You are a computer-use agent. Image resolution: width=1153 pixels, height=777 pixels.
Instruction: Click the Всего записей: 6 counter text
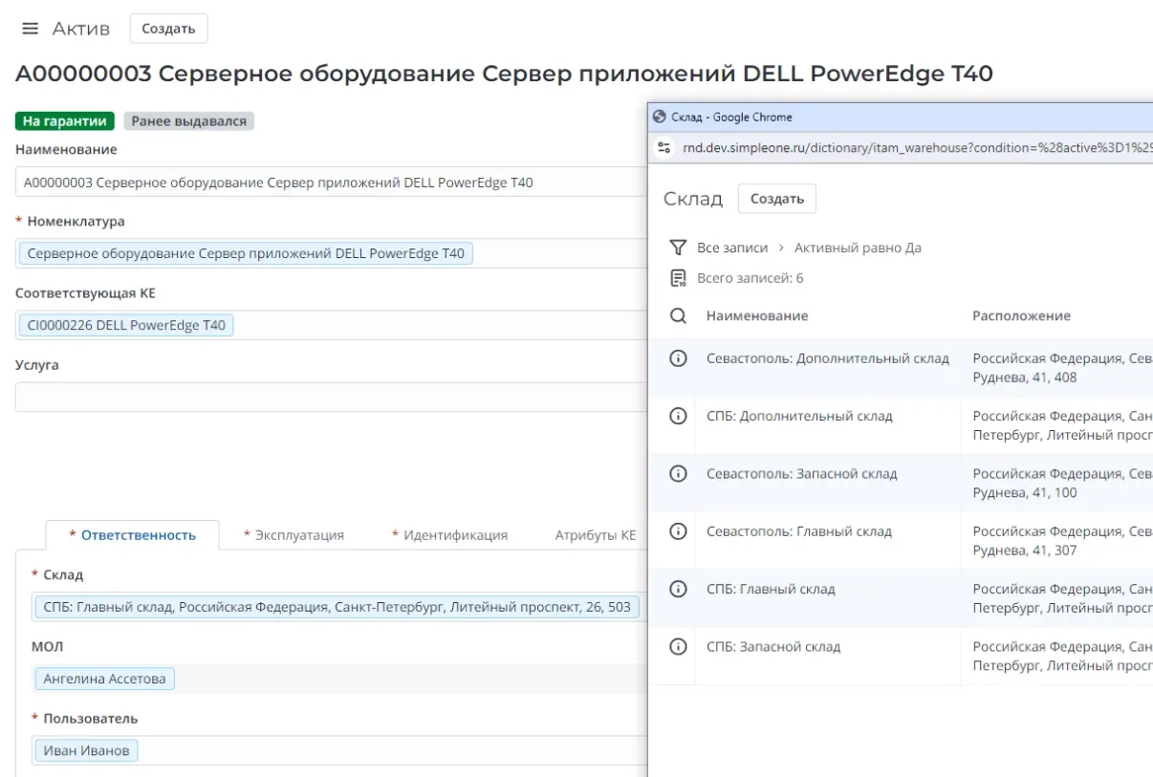tap(751, 278)
